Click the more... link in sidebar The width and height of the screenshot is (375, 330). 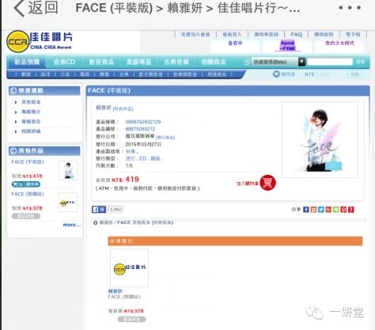72,225
